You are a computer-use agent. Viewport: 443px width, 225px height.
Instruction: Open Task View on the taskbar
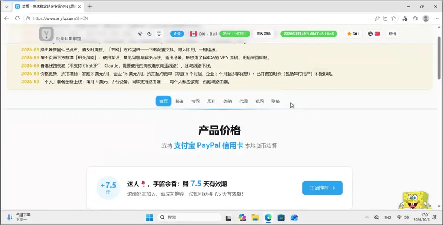pyautogui.click(x=228, y=218)
